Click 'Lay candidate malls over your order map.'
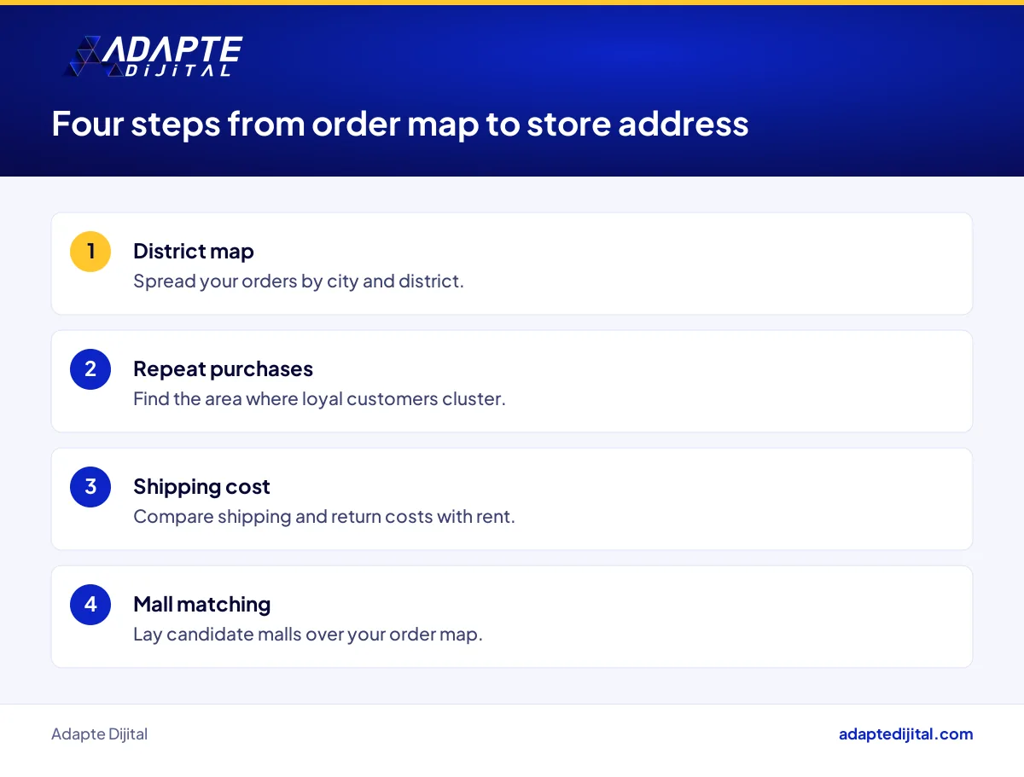1024x777 pixels. pos(308,635)
